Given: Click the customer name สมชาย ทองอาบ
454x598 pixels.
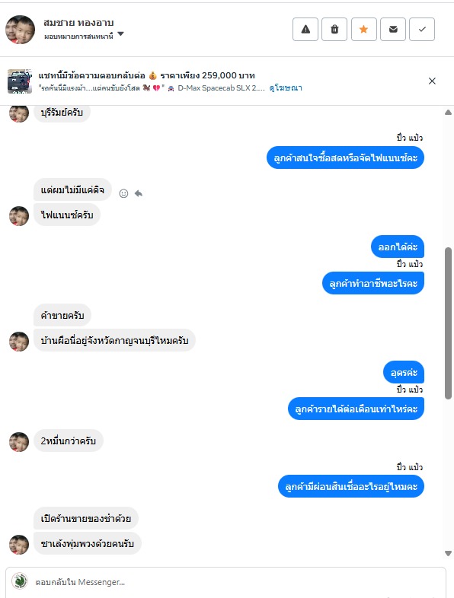Looking at the screenshot, I should [x=78, y=23].
